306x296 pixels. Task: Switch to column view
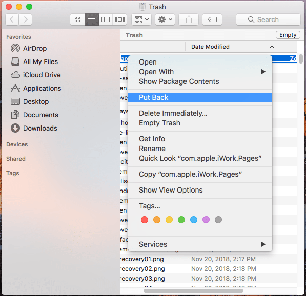[x=106, y=19]
